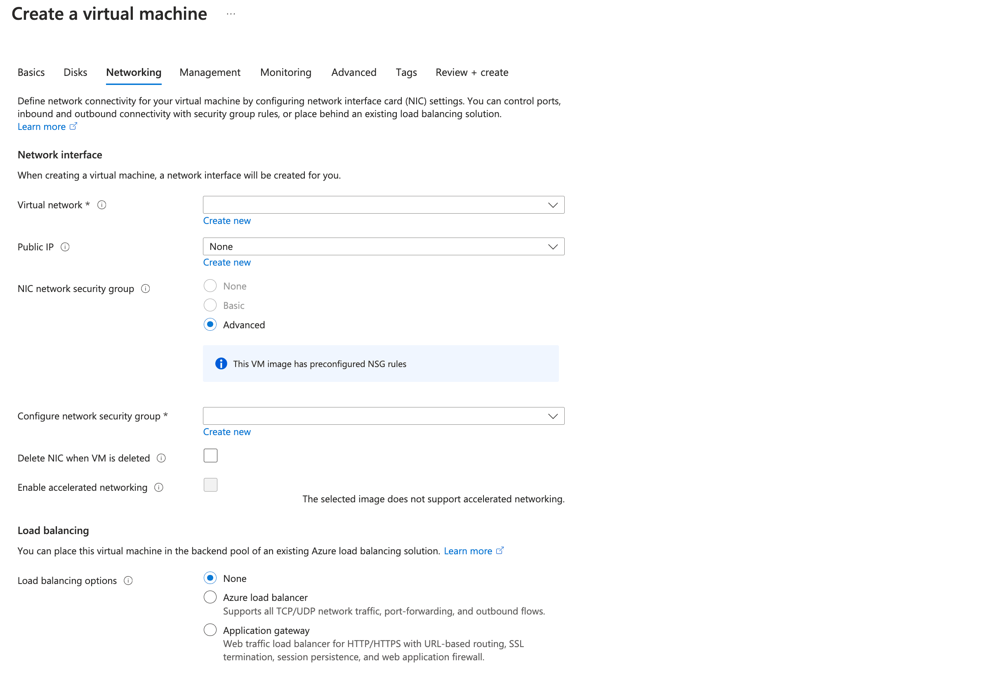Choose Application gateway load balancing option
The width and height of the screenshot is (990, 678).
coord(210,630)
